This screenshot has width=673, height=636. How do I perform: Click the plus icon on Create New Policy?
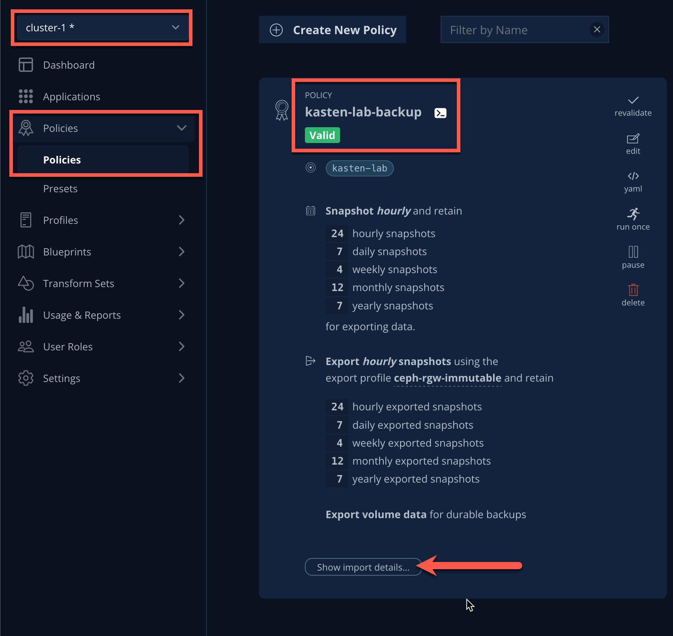tap(277, 30)
